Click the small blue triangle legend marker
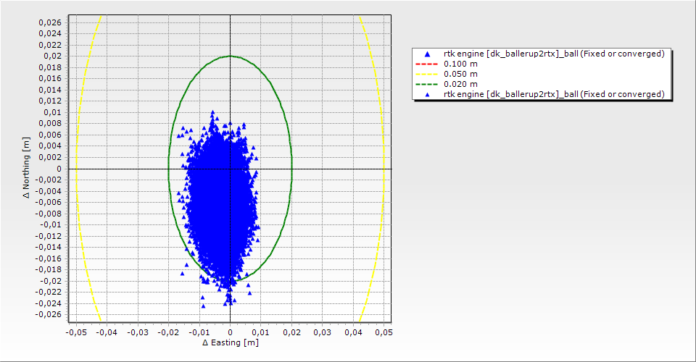Screen dimensions: 696x362 coord(428,94)
